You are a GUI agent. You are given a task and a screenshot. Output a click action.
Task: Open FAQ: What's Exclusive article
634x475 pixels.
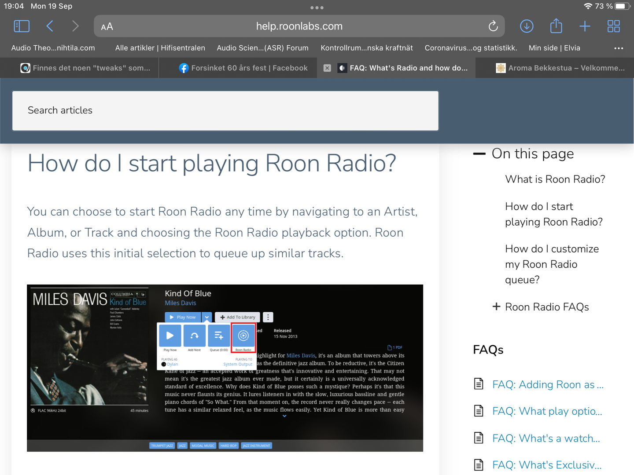546,465
